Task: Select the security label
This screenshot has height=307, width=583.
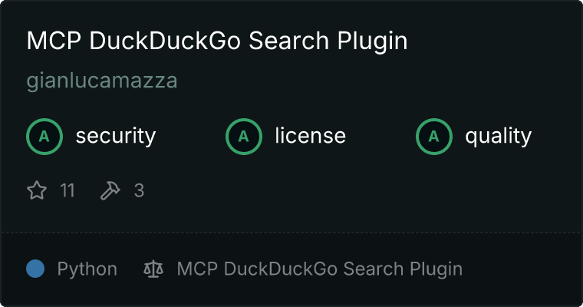Action: [116, 136]
